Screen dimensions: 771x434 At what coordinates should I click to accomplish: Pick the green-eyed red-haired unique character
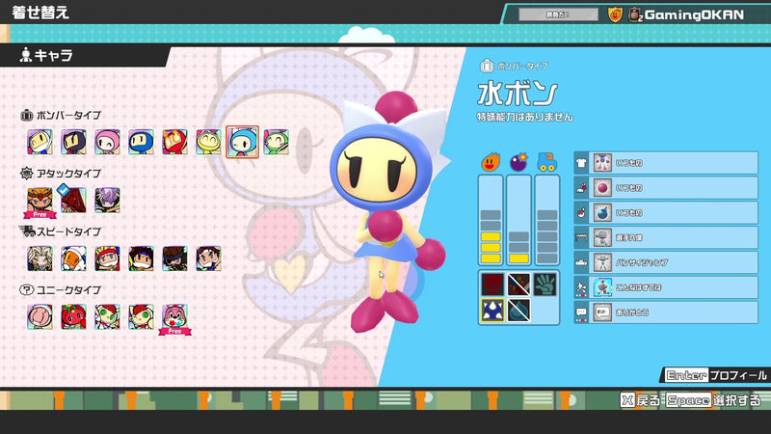click(x=107, y=317)
